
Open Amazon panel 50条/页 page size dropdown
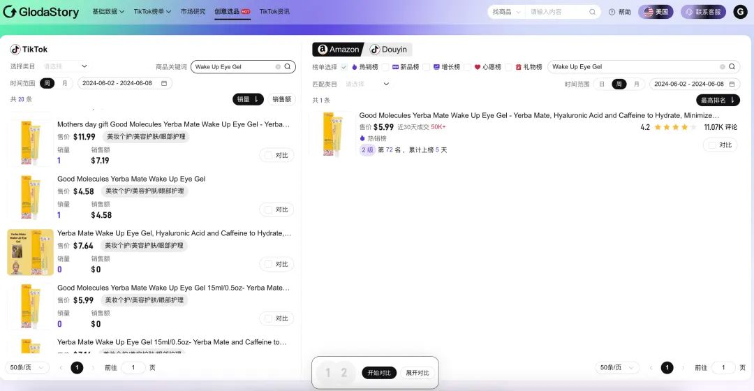(617, 368)
